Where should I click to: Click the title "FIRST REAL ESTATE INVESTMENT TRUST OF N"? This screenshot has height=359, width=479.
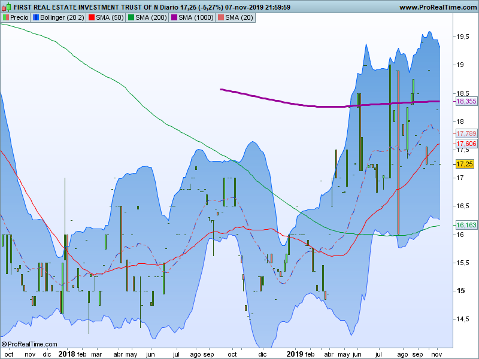(86, 7)
